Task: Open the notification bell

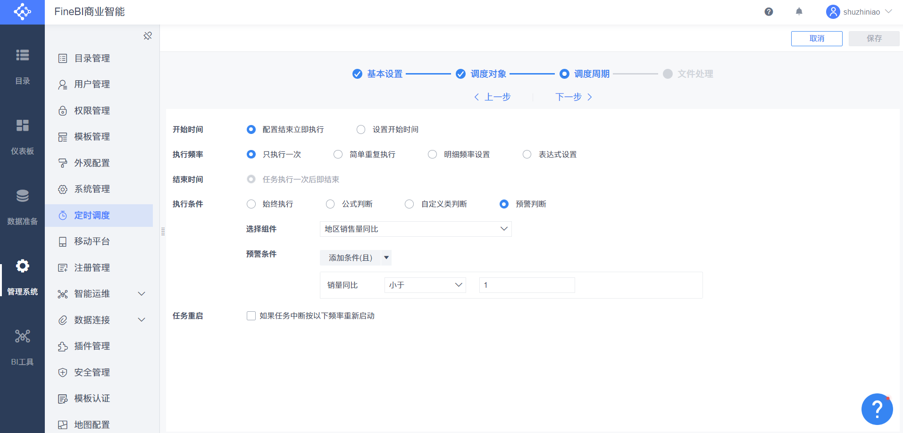Action: click(799, 12)
